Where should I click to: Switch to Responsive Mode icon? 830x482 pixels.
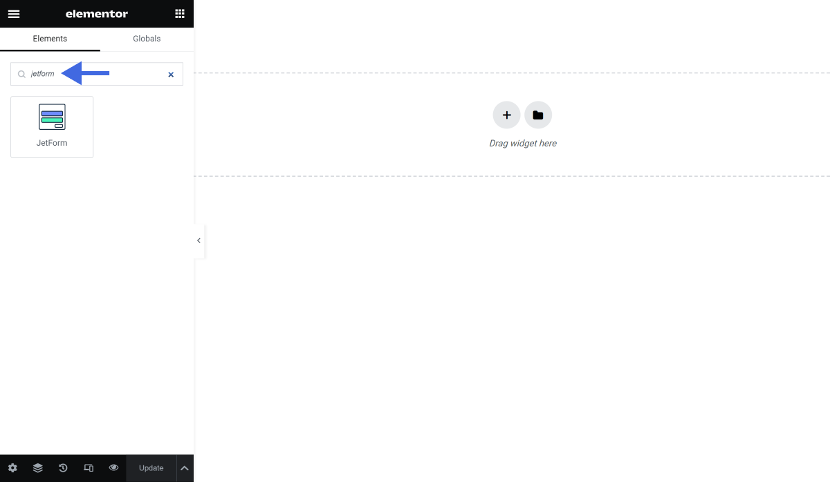tap(89, 468)
